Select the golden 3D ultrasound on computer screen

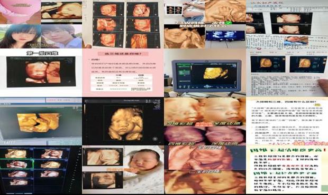(41, 121)
